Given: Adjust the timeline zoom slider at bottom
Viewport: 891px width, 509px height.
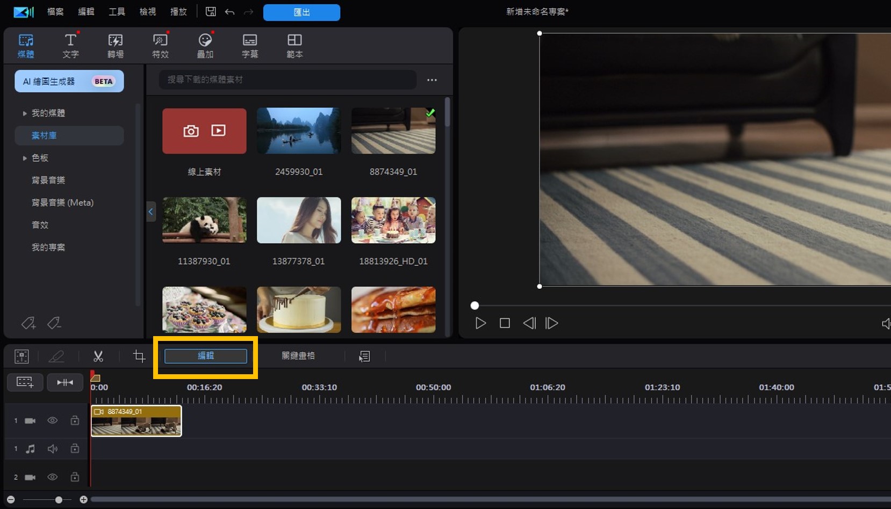Looking at the screenshot, I should point(58,499).
